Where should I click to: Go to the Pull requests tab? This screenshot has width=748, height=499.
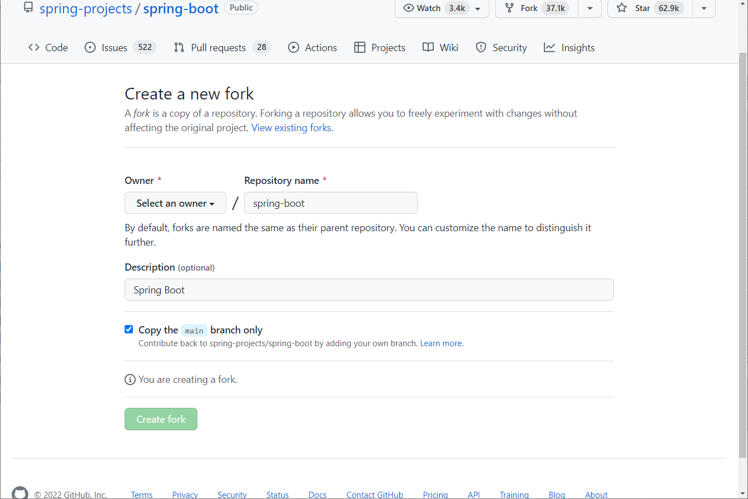coord(222,48)
